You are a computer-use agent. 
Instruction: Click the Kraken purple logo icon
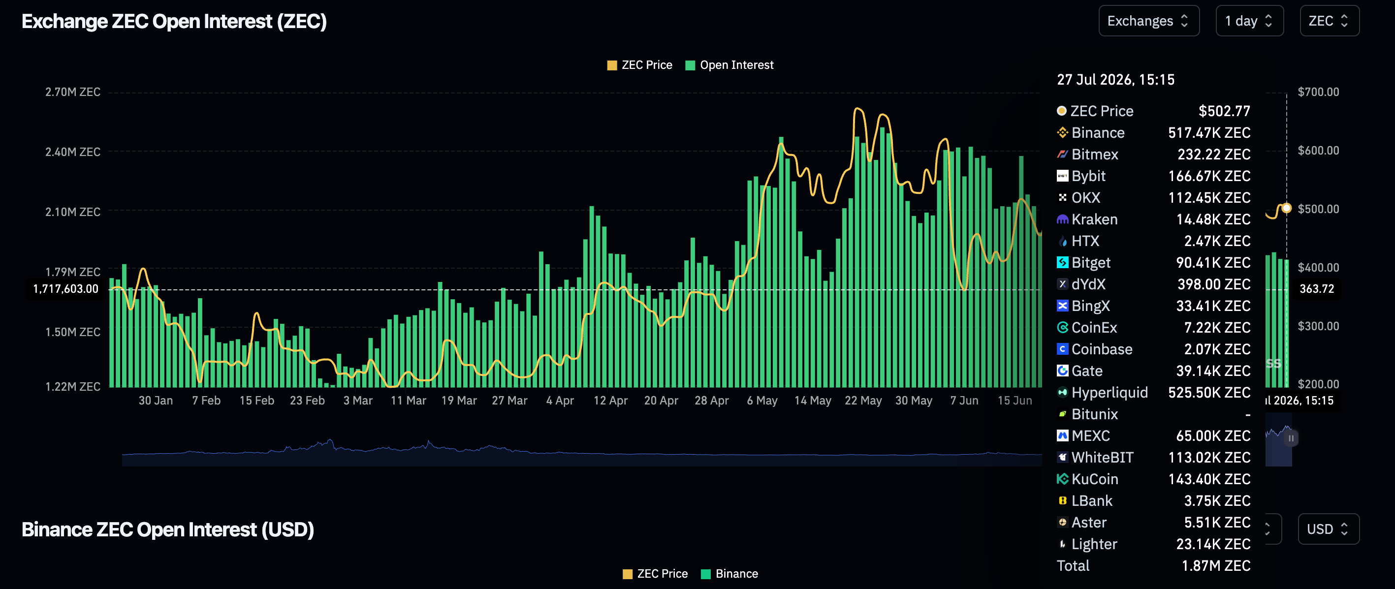1063,219
